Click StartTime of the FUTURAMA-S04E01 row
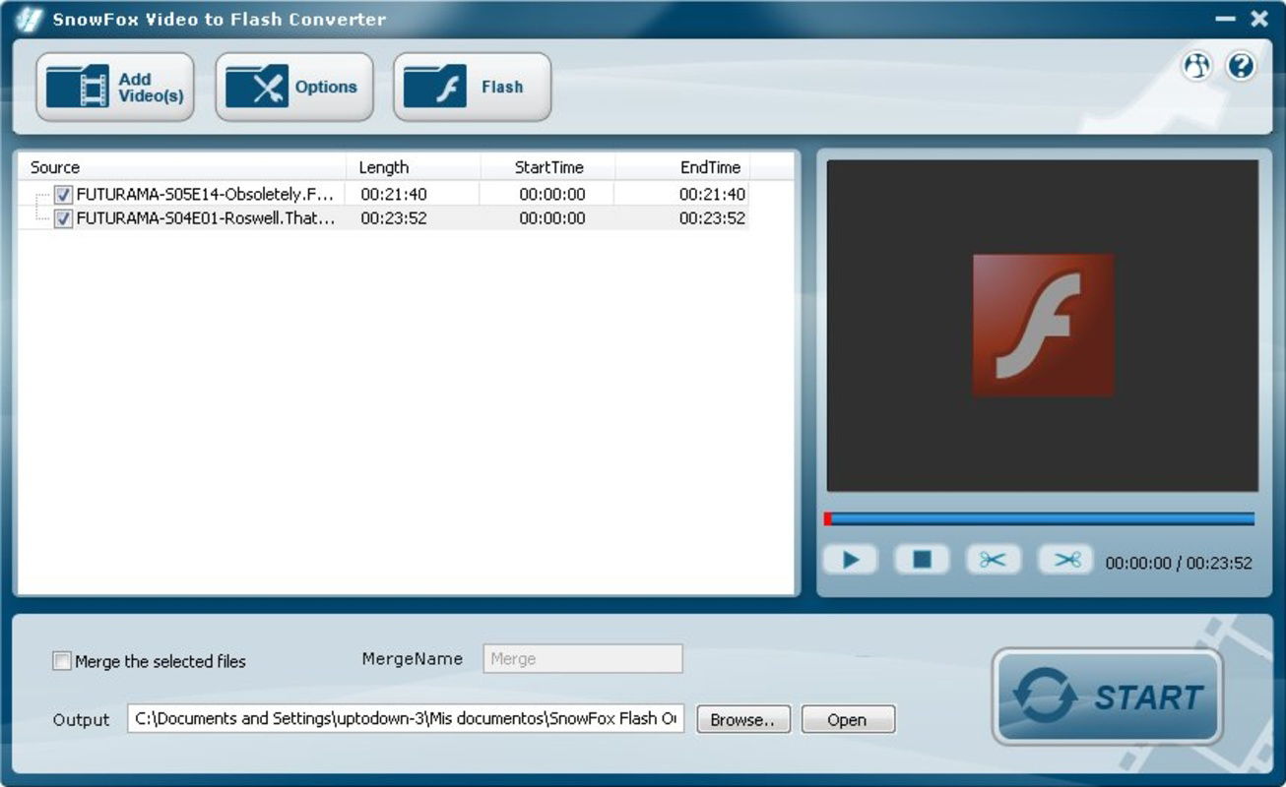1286x787 pixels. pyautogui.click(x=552, y=218)
